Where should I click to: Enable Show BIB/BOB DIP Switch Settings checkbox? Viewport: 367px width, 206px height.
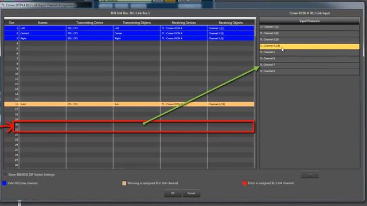point(5,175)
